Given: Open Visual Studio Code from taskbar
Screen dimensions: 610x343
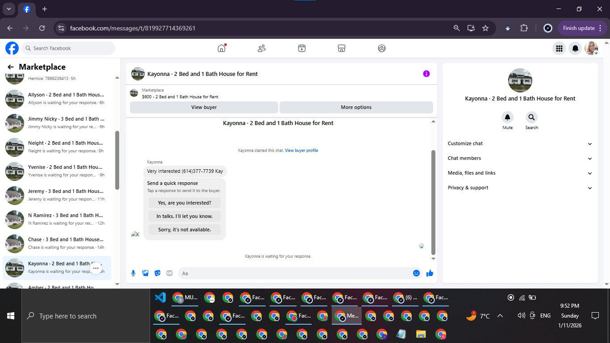Looking at the screenshot, I should pos(160,297).
